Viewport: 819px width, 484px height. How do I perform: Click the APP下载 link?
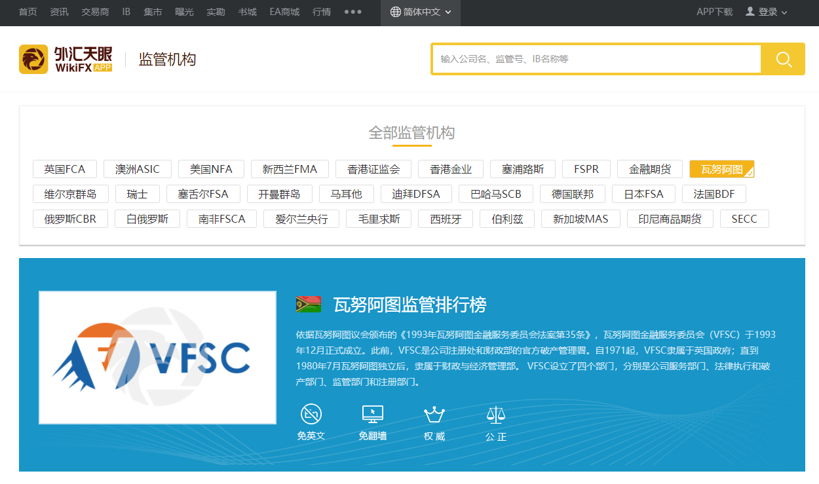[x=714, y=11]
